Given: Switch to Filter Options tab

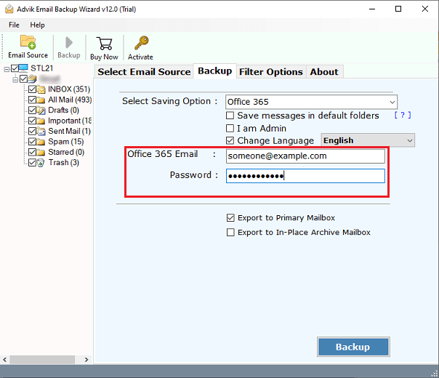Looking at the screenshot, I should pos(271,72).
